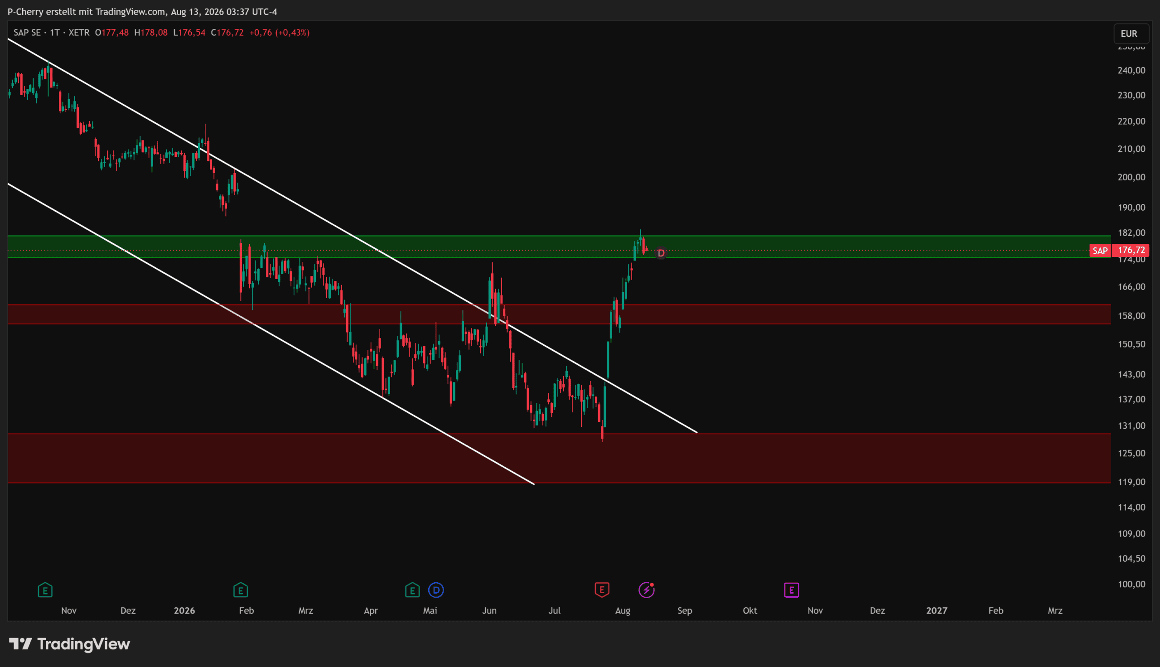The width and height of the screenshot is (1160, 667).
Task: Click the Apr label on time axis
Action: [371, 611]
